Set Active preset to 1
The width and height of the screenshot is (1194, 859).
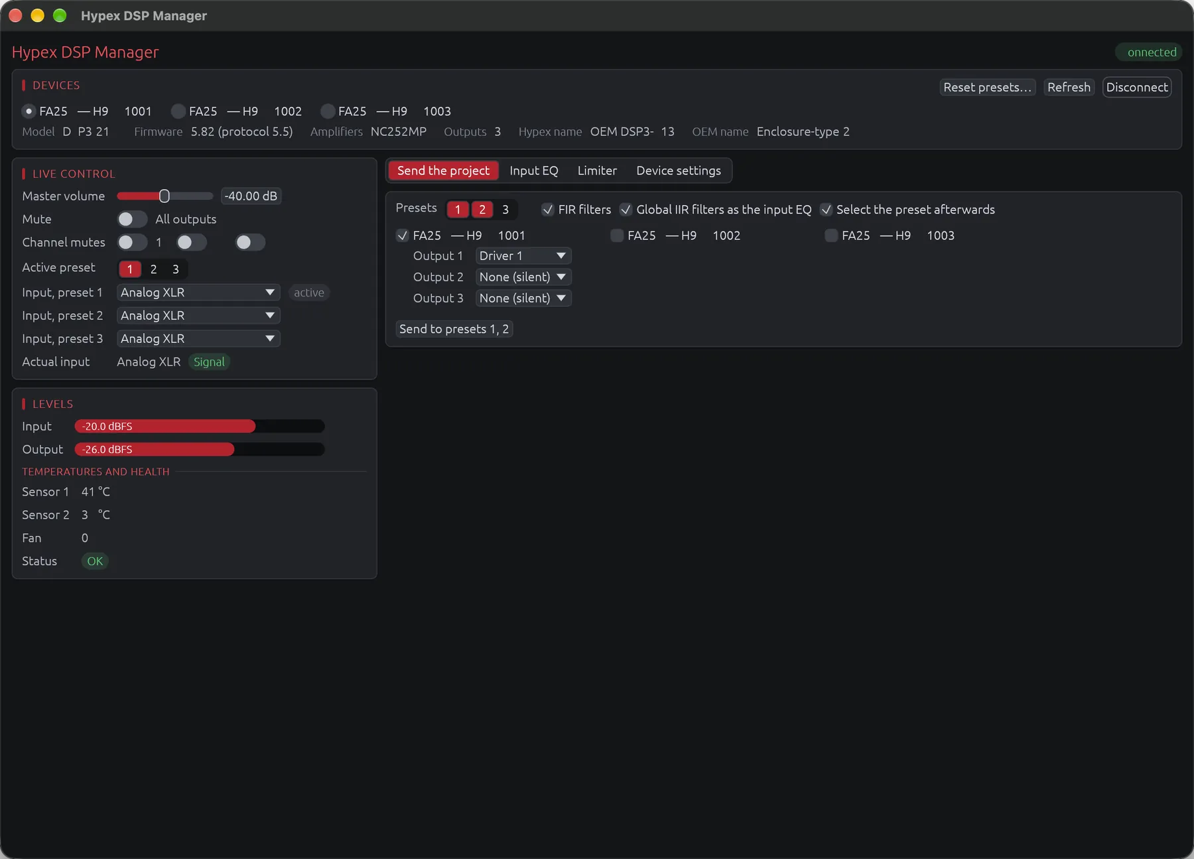pyautogui.click(x=130, y=269)
